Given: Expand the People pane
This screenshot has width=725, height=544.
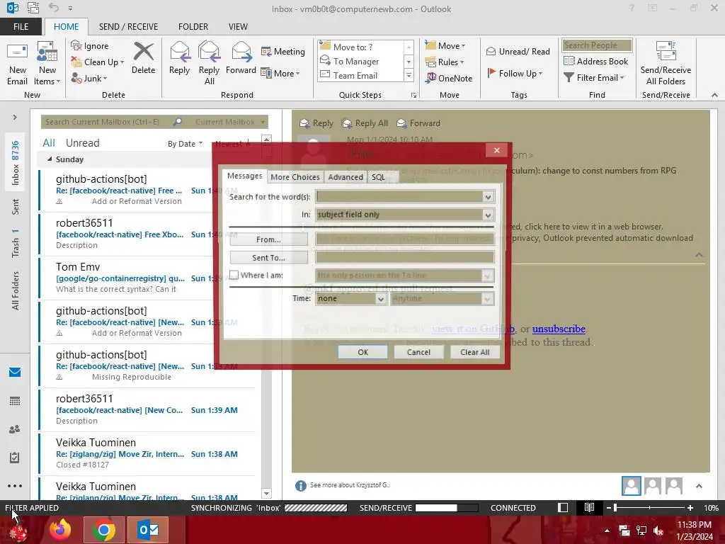Looking at the screenshot, I should (699, 486).
